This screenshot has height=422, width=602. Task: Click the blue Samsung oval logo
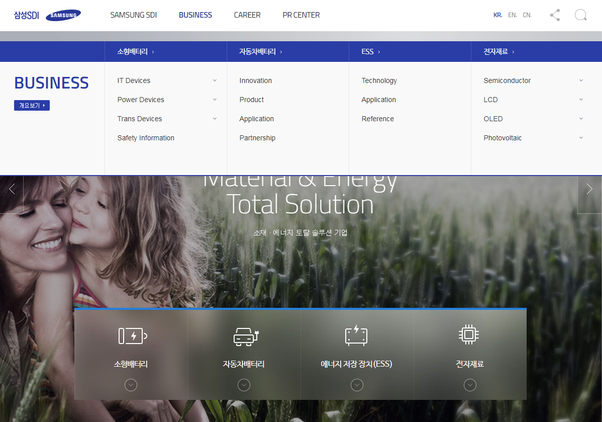[63, 16]
